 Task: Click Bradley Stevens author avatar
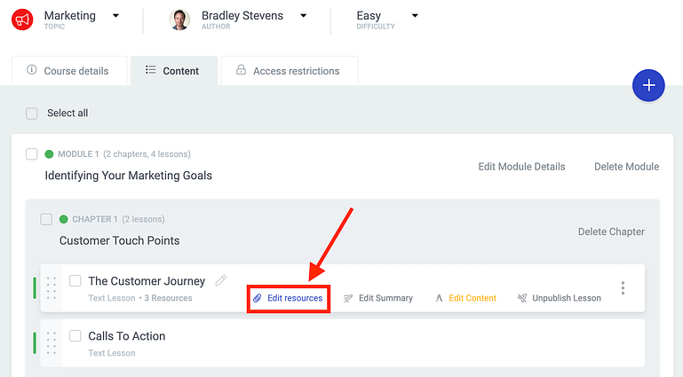(x=179, y=20)
